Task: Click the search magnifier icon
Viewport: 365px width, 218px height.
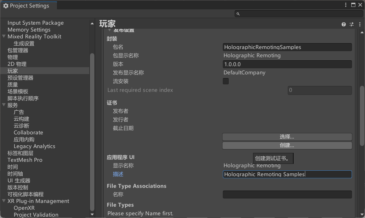Action: 238,14
